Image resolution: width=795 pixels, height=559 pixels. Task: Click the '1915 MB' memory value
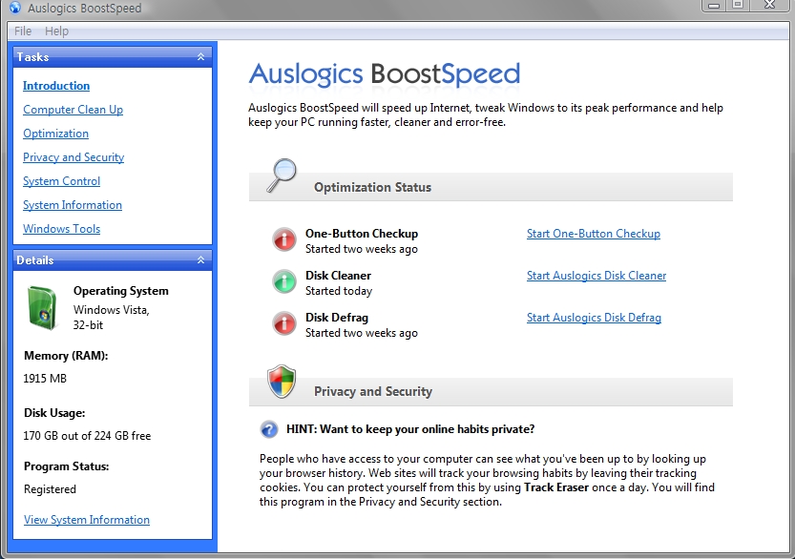click(x=45, y=379)
